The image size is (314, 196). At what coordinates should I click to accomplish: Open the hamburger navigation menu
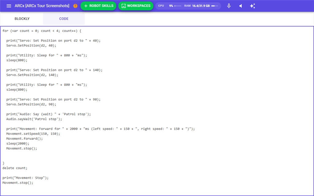click(x=9, y=6)
